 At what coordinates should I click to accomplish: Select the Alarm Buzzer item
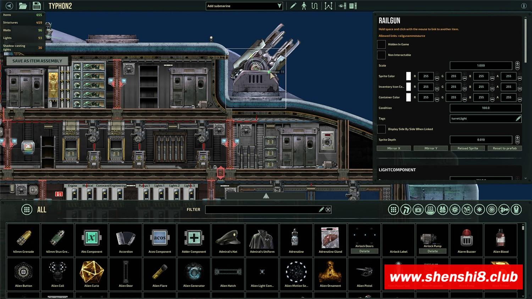click(466, 240)
